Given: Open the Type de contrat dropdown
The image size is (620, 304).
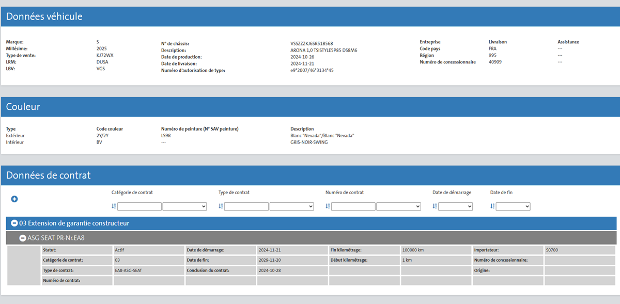Looking at the screenshot, I should [x=291, y=206].
